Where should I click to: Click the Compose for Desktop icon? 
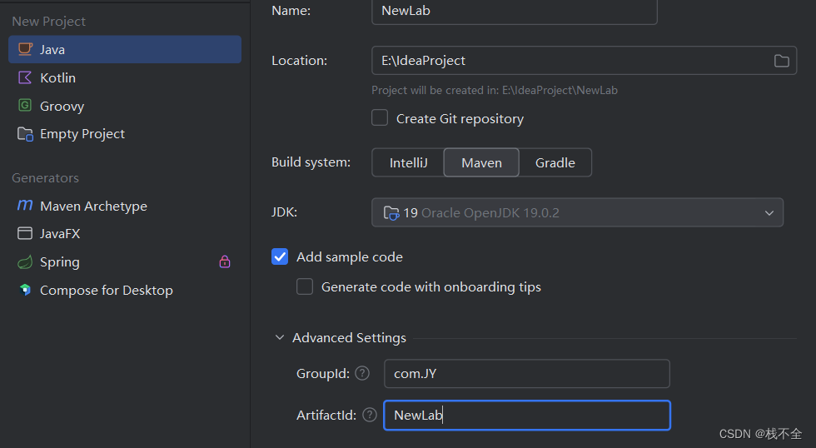(25, 290)
